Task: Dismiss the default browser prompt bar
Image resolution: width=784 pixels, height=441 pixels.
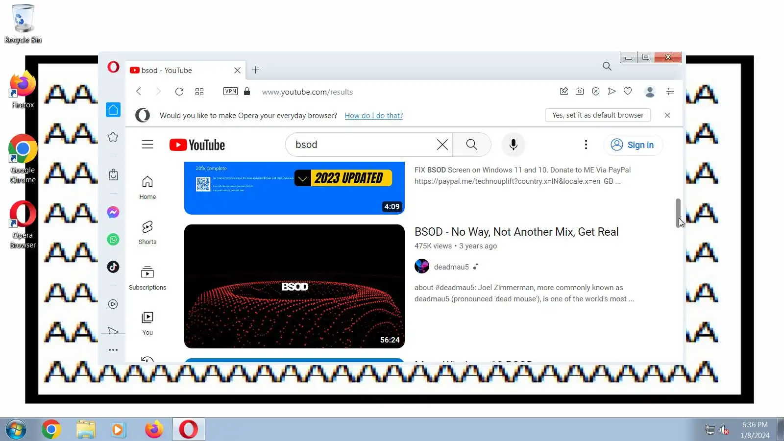Action: pos(667,115)
